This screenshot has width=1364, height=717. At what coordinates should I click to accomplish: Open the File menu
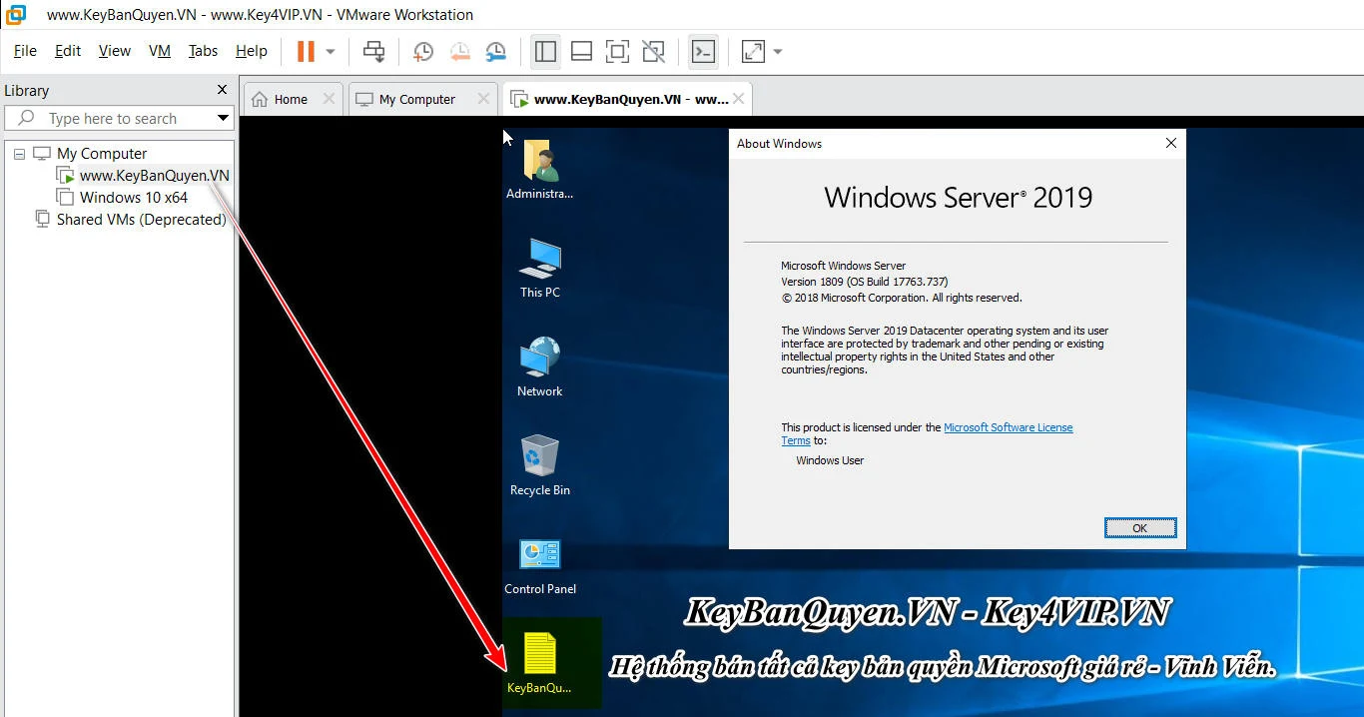click(25, 51)
